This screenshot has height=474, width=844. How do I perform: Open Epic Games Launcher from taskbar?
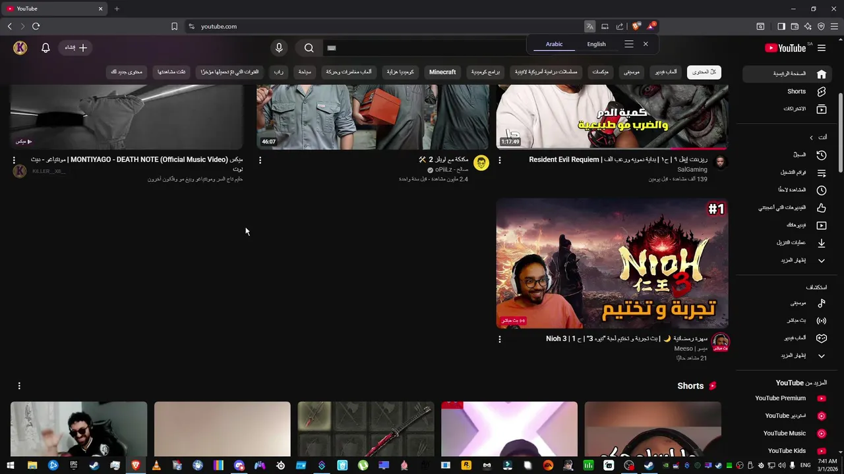click(x=74, y=465)
